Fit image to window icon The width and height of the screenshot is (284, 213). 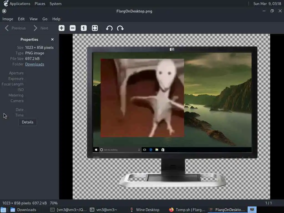click(x=95, y=28)
